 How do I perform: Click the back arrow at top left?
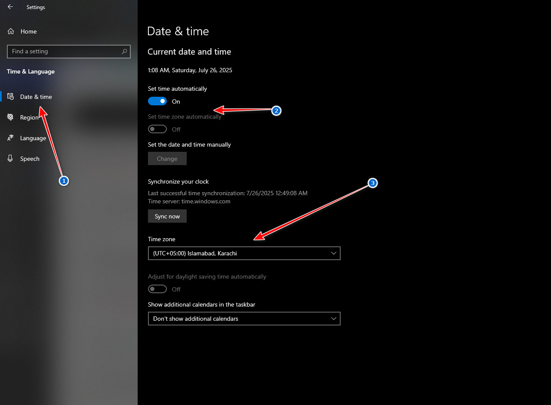(10, 7)
